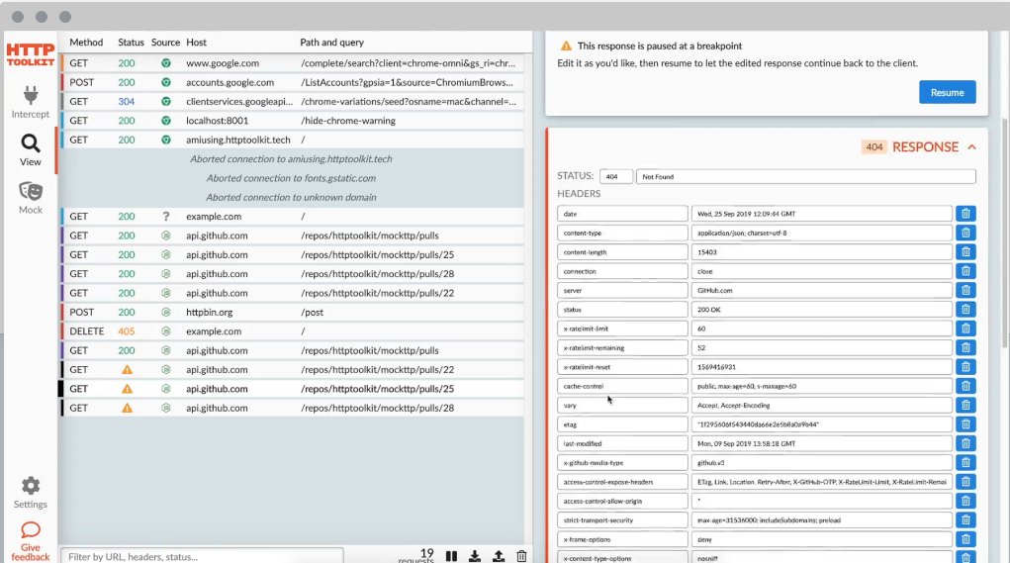
Task: Click the Path and query column header
Action: 331,43
